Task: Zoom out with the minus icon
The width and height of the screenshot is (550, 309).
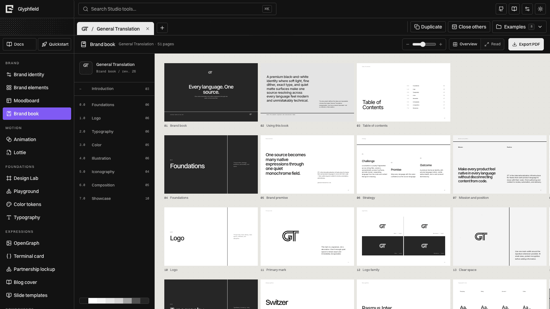Action: click(x=408, y=44)
